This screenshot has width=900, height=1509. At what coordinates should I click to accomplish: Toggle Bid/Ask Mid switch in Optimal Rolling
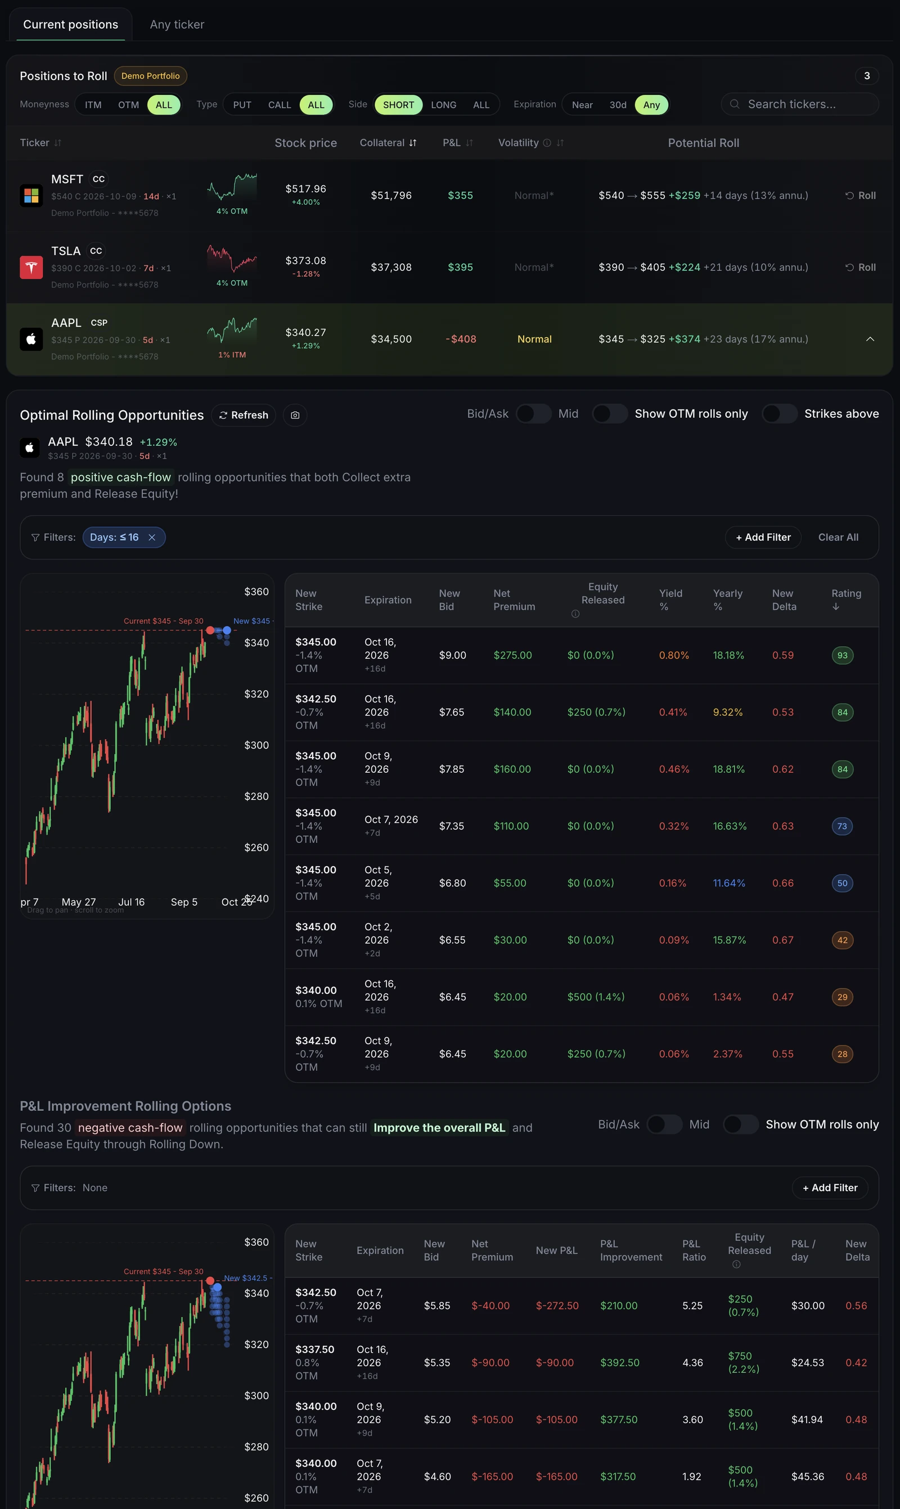point(534,414)
